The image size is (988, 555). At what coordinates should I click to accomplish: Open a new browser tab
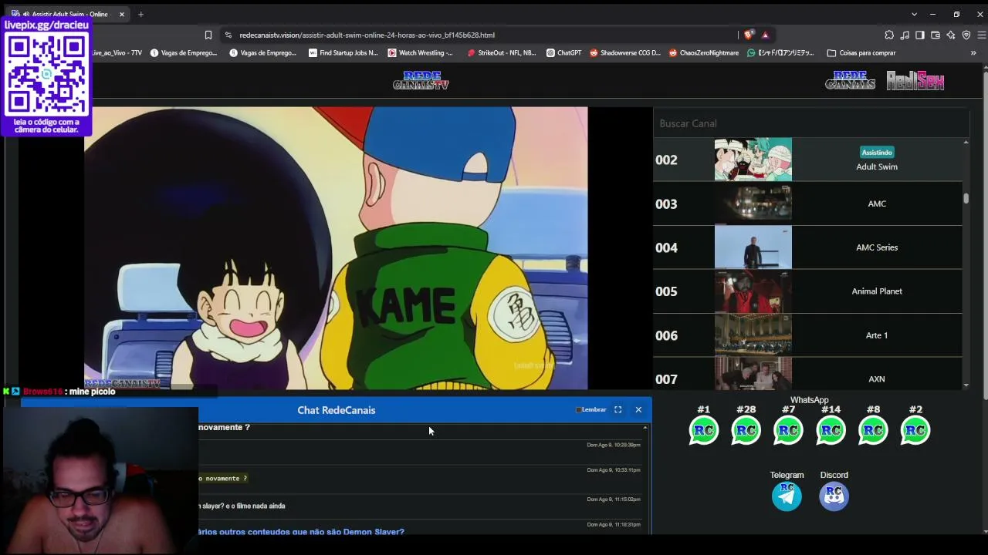pos(140,14)
